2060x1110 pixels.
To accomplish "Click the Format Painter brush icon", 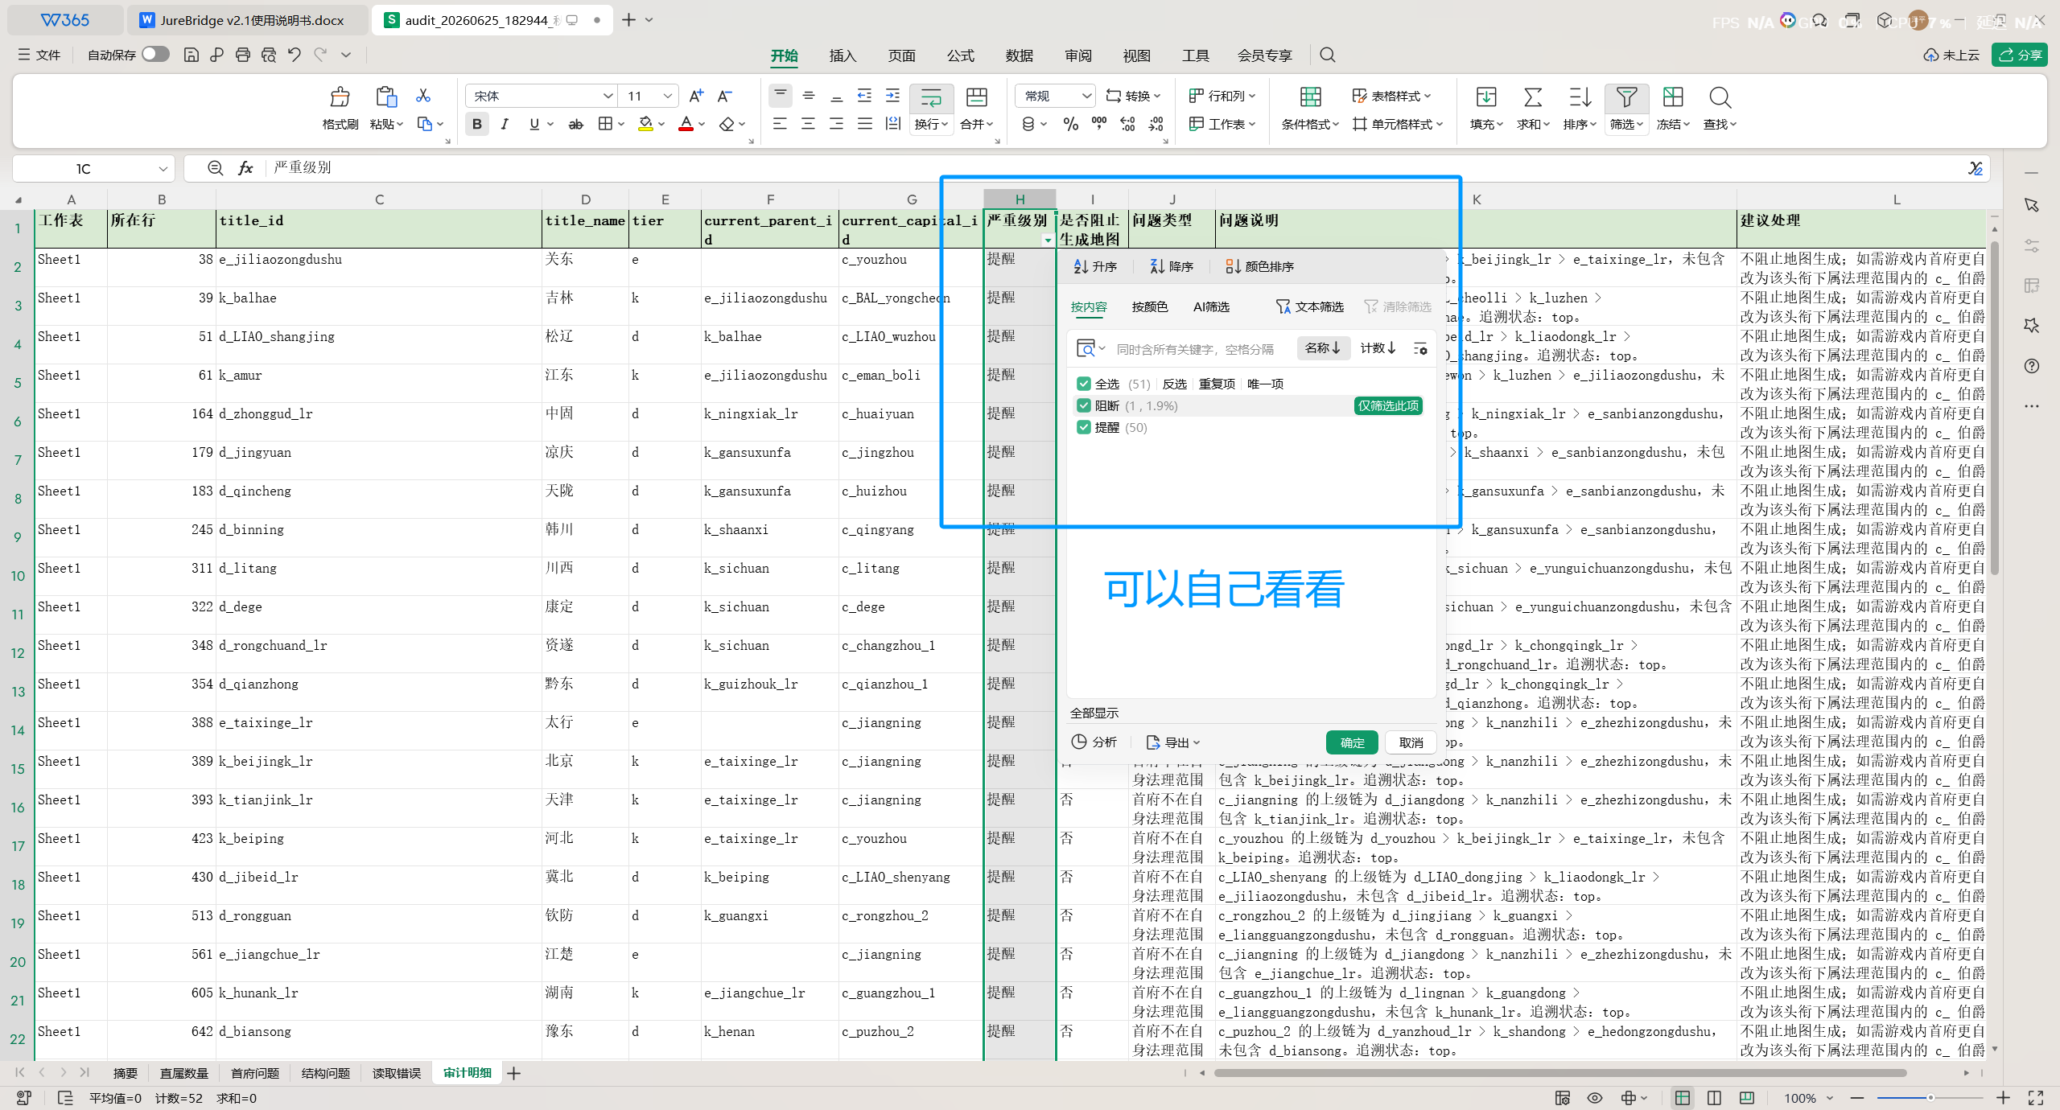I will point(340,97).
